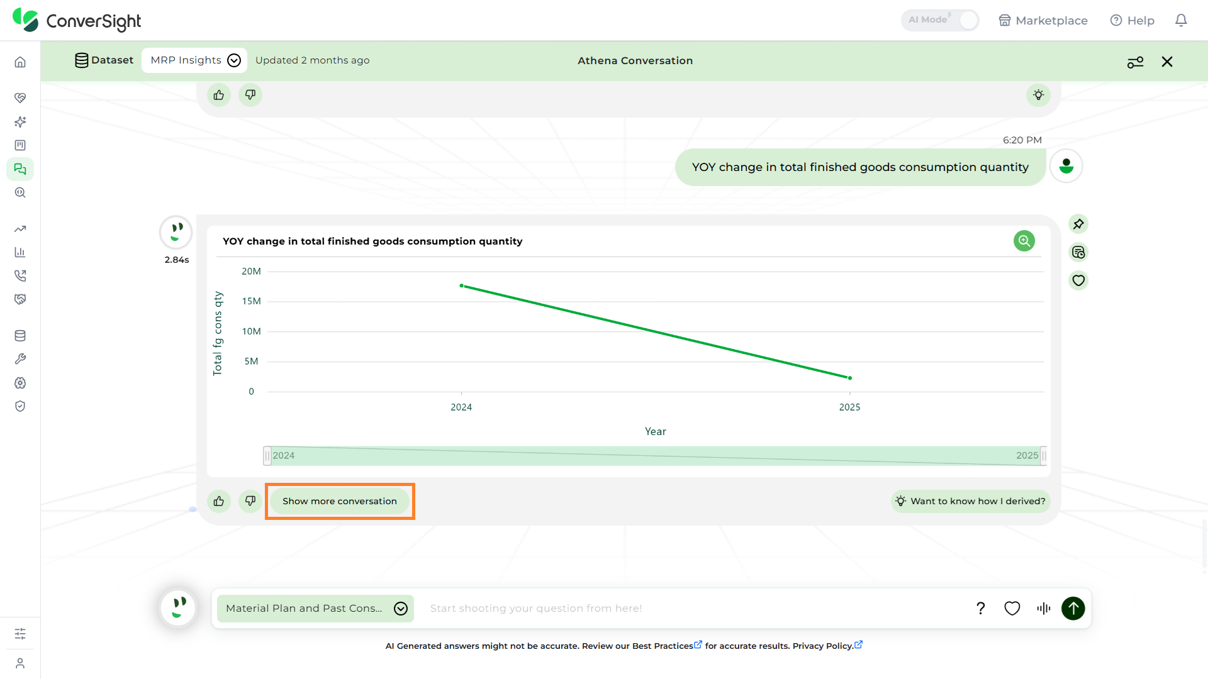Click thumbs down on previous answer card
The width and height of the screenshot is (1208, 679).
click(250, 95)
